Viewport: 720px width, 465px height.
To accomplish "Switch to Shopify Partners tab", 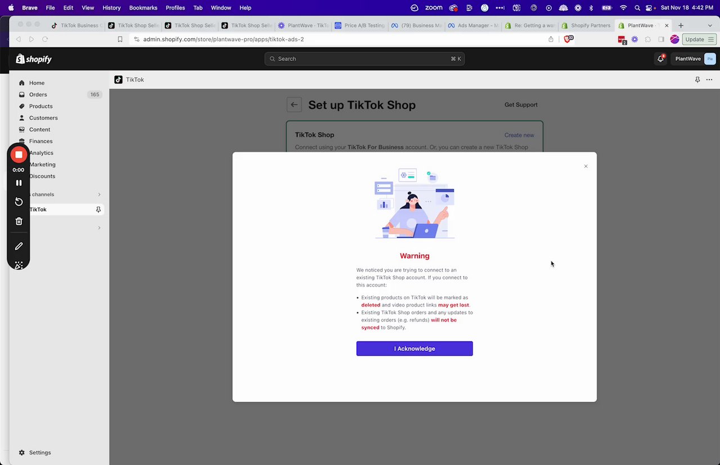I will [x=586, y=25].
